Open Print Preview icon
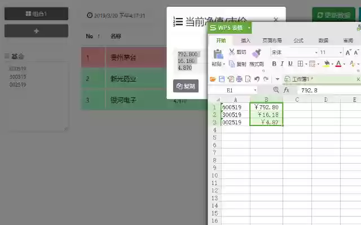Screen dimensions: 361x225 248,79
